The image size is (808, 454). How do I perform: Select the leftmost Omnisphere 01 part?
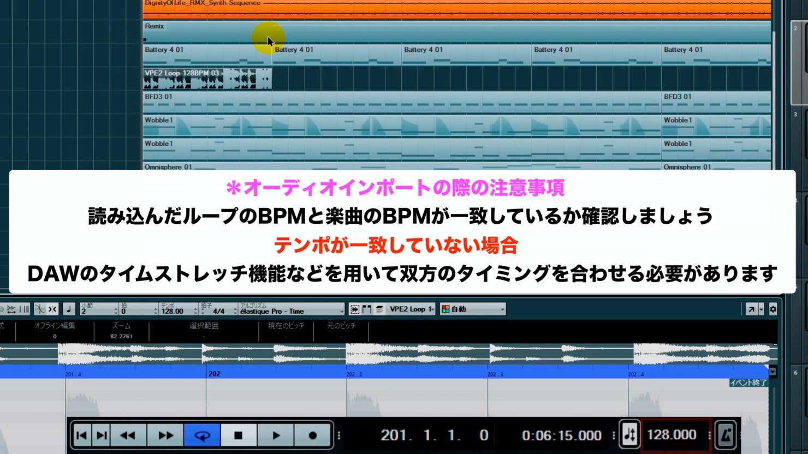pos(402,166)
